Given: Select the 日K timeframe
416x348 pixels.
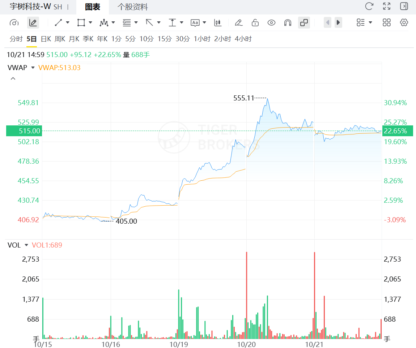Looking at the screenshot, I should pos(46,39).
